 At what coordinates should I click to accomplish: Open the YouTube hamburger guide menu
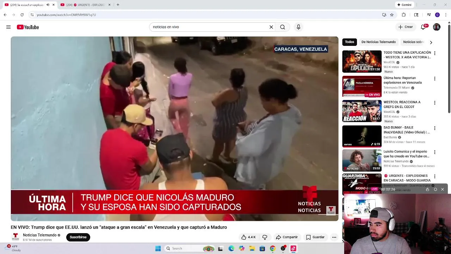coord(8,27)
